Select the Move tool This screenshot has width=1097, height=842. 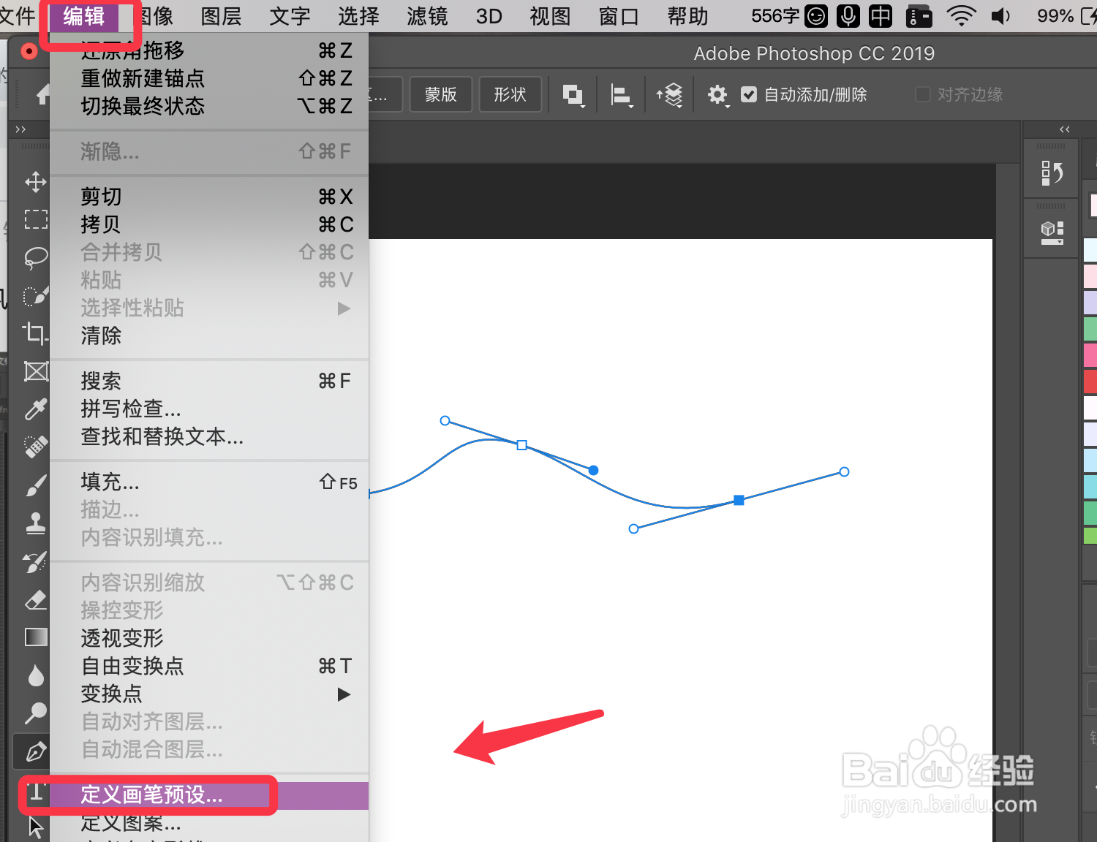35,182
